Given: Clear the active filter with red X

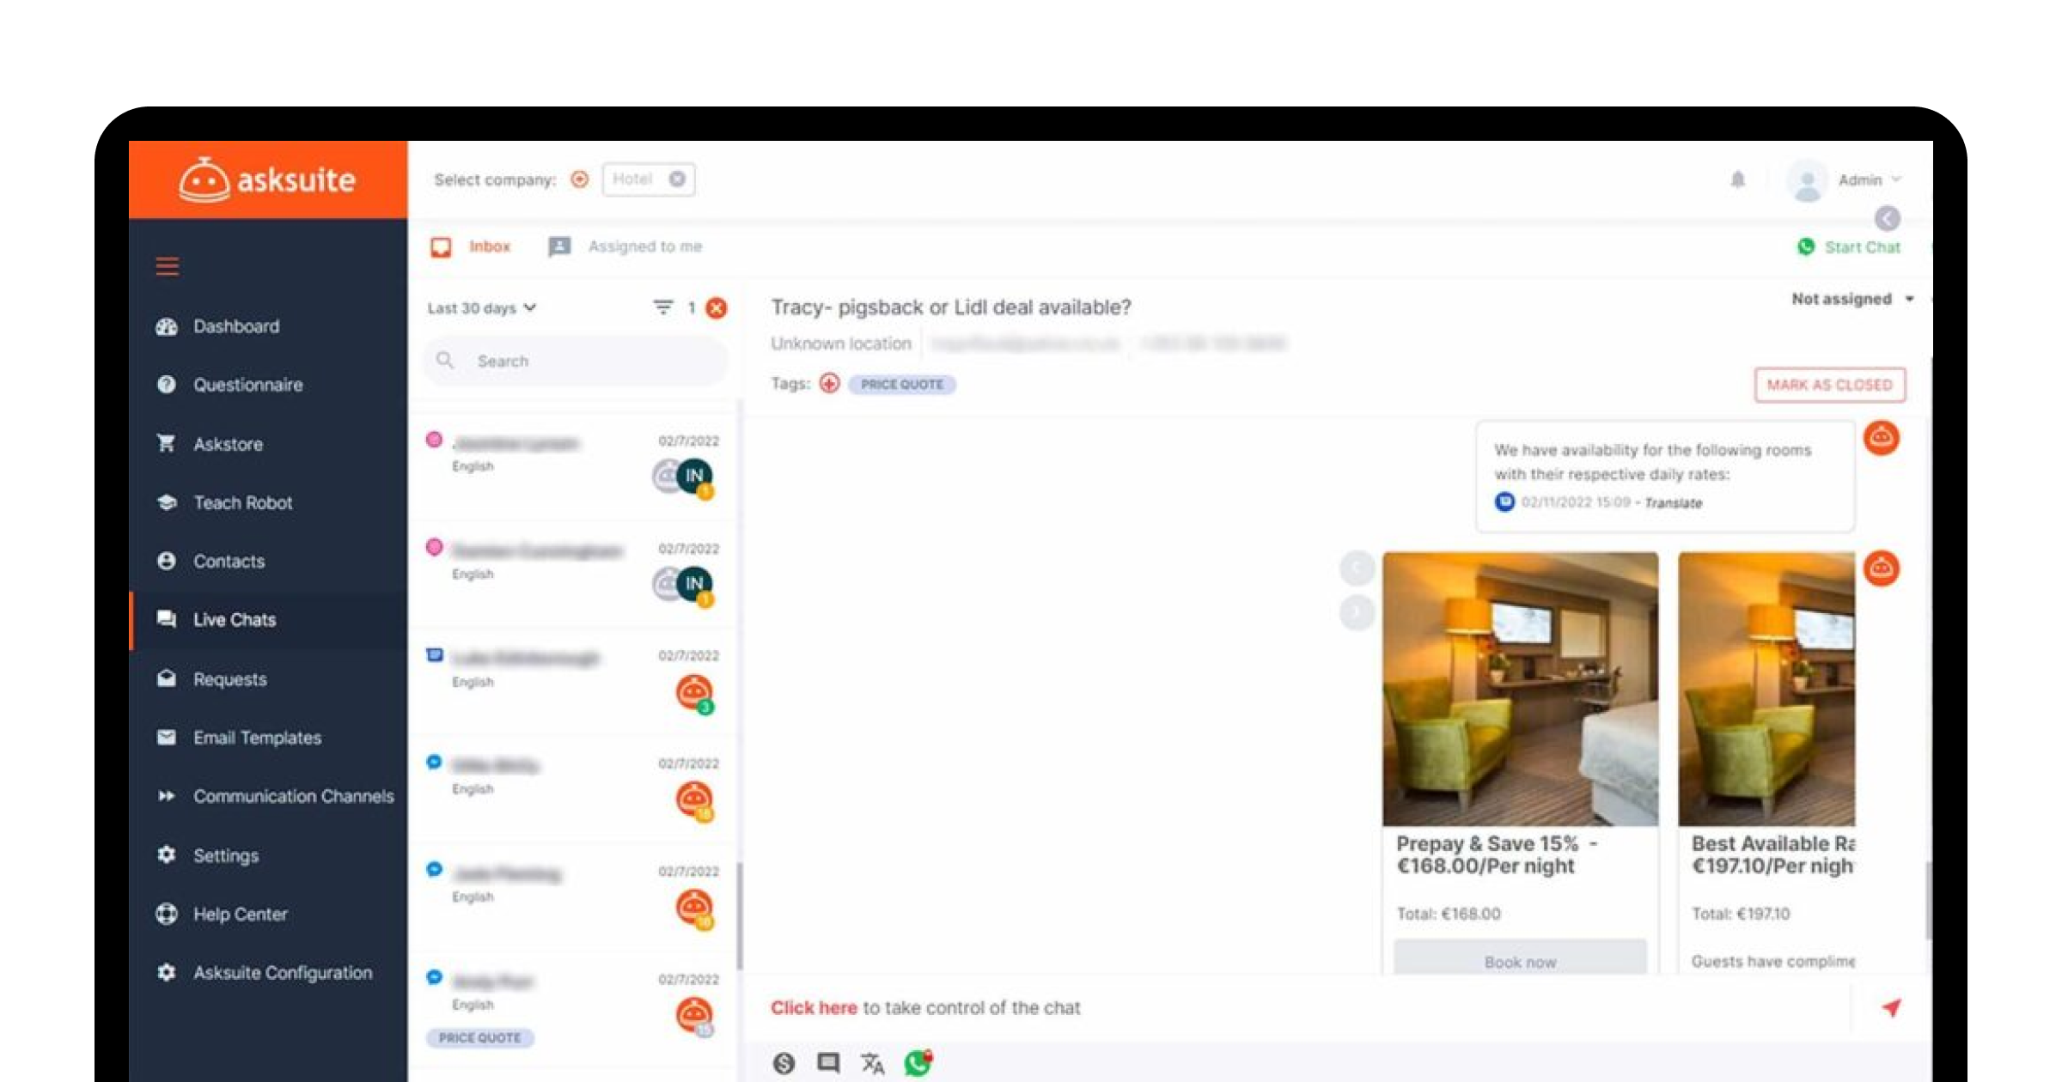Looking at the screenshot, I should pyautogui.click(x=716, y=308).
